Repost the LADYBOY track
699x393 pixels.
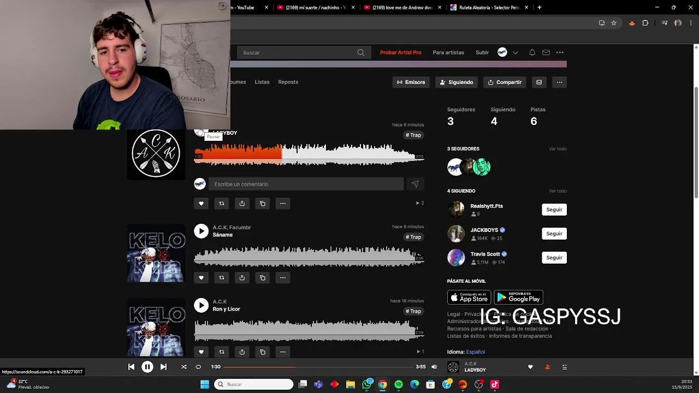click(x=222, y=204)
